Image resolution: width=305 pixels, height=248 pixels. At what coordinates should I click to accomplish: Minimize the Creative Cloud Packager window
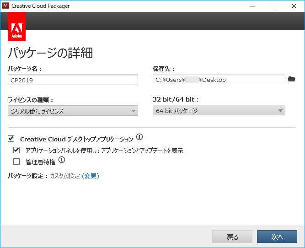click(x=252, y=6)
